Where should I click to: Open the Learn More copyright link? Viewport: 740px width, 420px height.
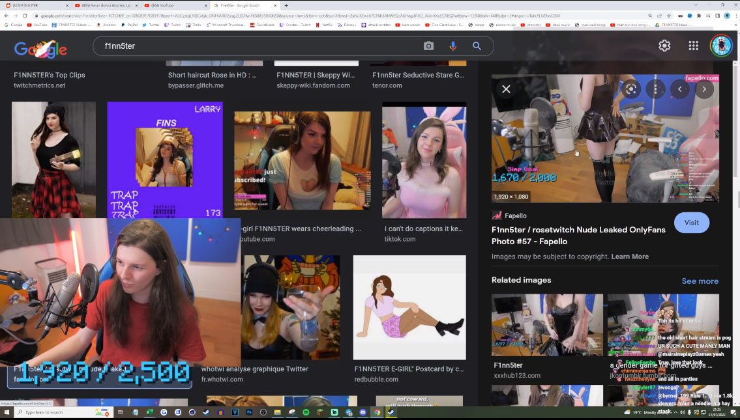coord(630,257)
